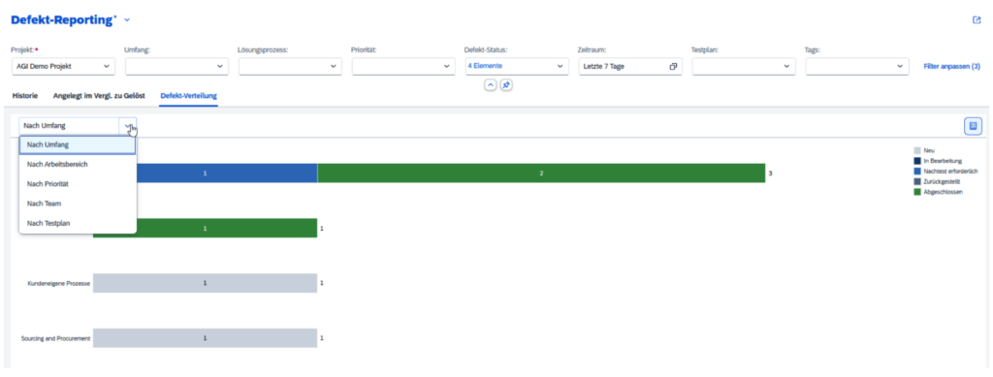The height and width of the screenshot is (377, 993).
Task: Click the In Bearbeitung color swatch in legend
Action: coord(917,161)
